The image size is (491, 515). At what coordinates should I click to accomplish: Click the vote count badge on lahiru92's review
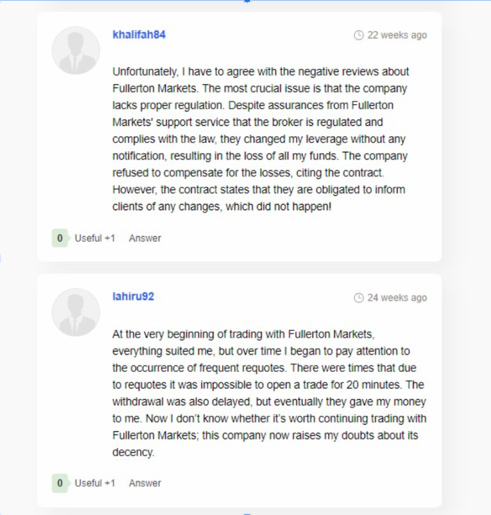(60, 483)
